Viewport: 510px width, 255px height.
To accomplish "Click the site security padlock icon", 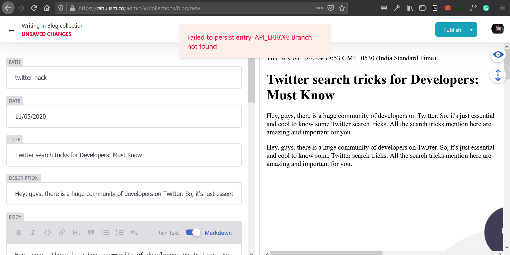I will coord(72,8).
